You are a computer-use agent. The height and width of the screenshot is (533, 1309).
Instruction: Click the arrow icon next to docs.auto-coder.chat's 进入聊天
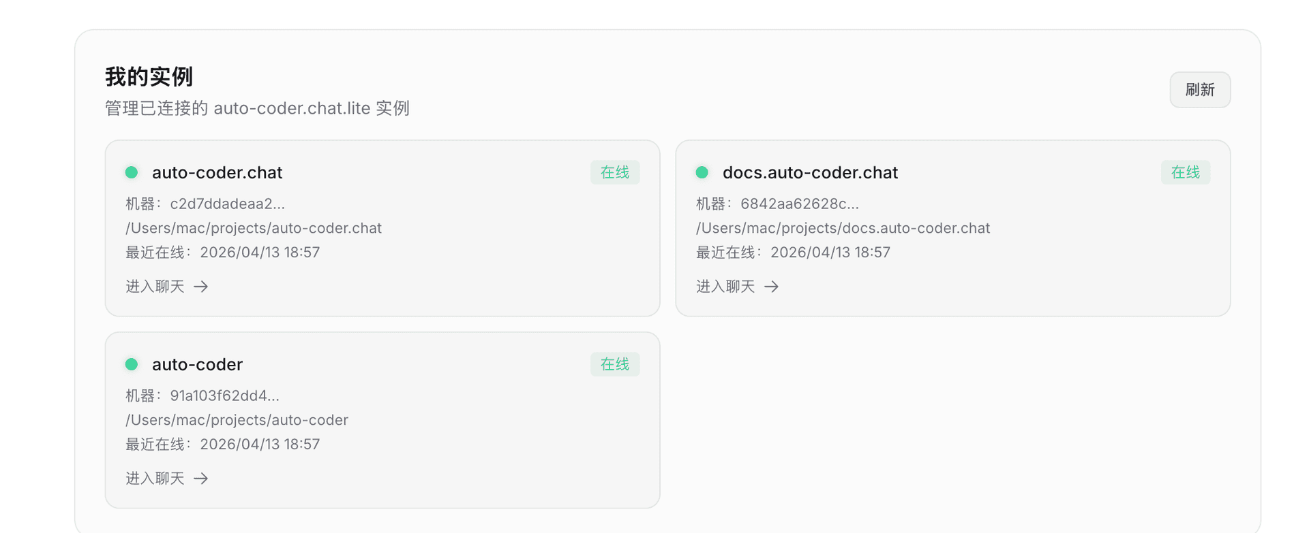tap(772, 287)
